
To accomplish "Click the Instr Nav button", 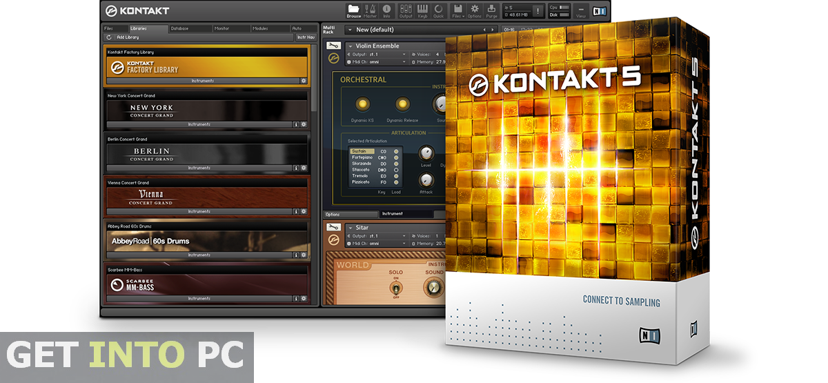I will [306, 37].
